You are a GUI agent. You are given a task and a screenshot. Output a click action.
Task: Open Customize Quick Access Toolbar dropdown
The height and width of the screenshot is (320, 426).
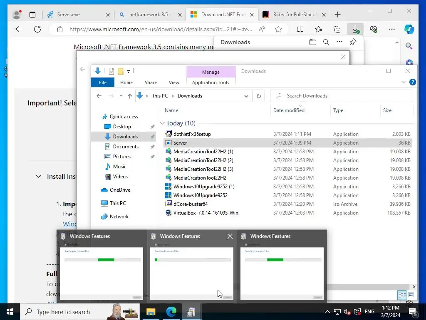(x=128, y=72)
